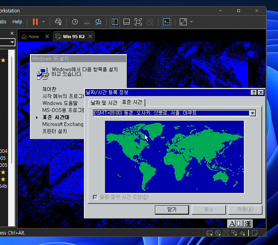Click the message log status icon
The height and width of the screenshot is (245, 278).
click(x=255, y=233)
